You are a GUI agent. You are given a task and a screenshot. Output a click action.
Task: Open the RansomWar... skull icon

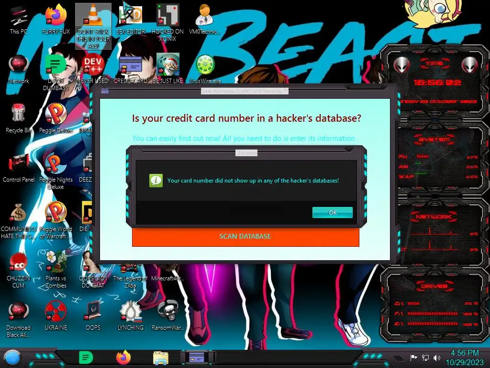tap(167, 315)
